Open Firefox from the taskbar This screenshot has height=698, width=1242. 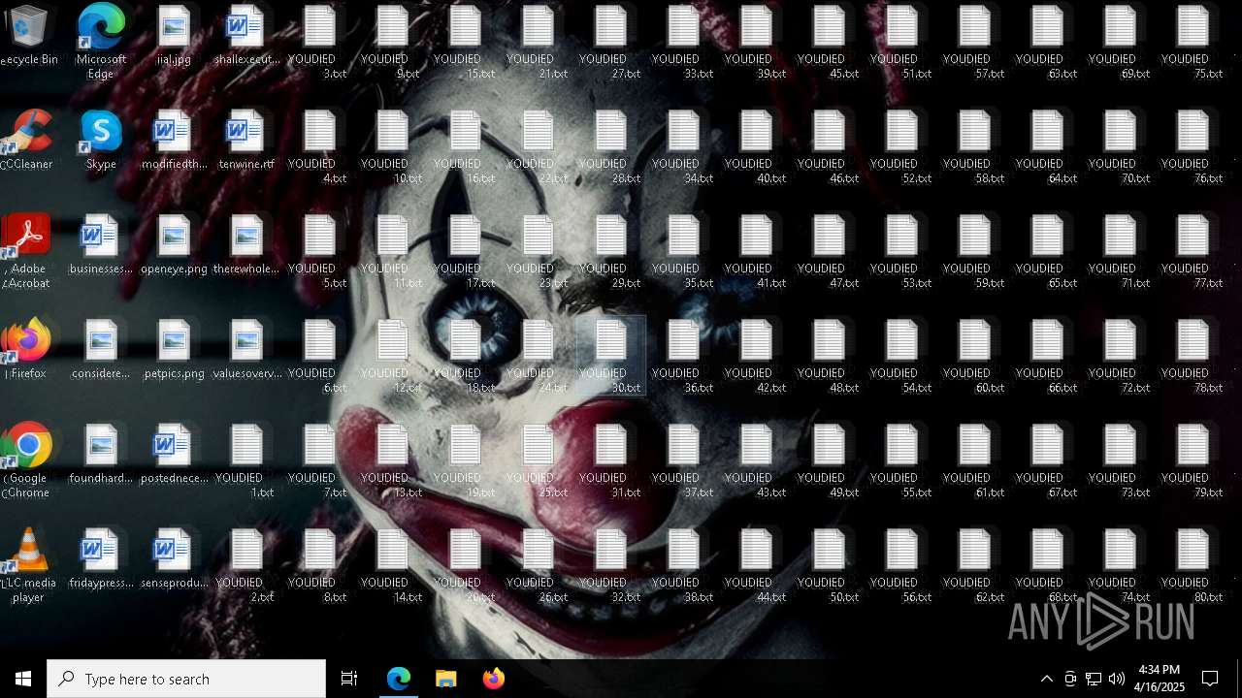click(x=493, y=679)
